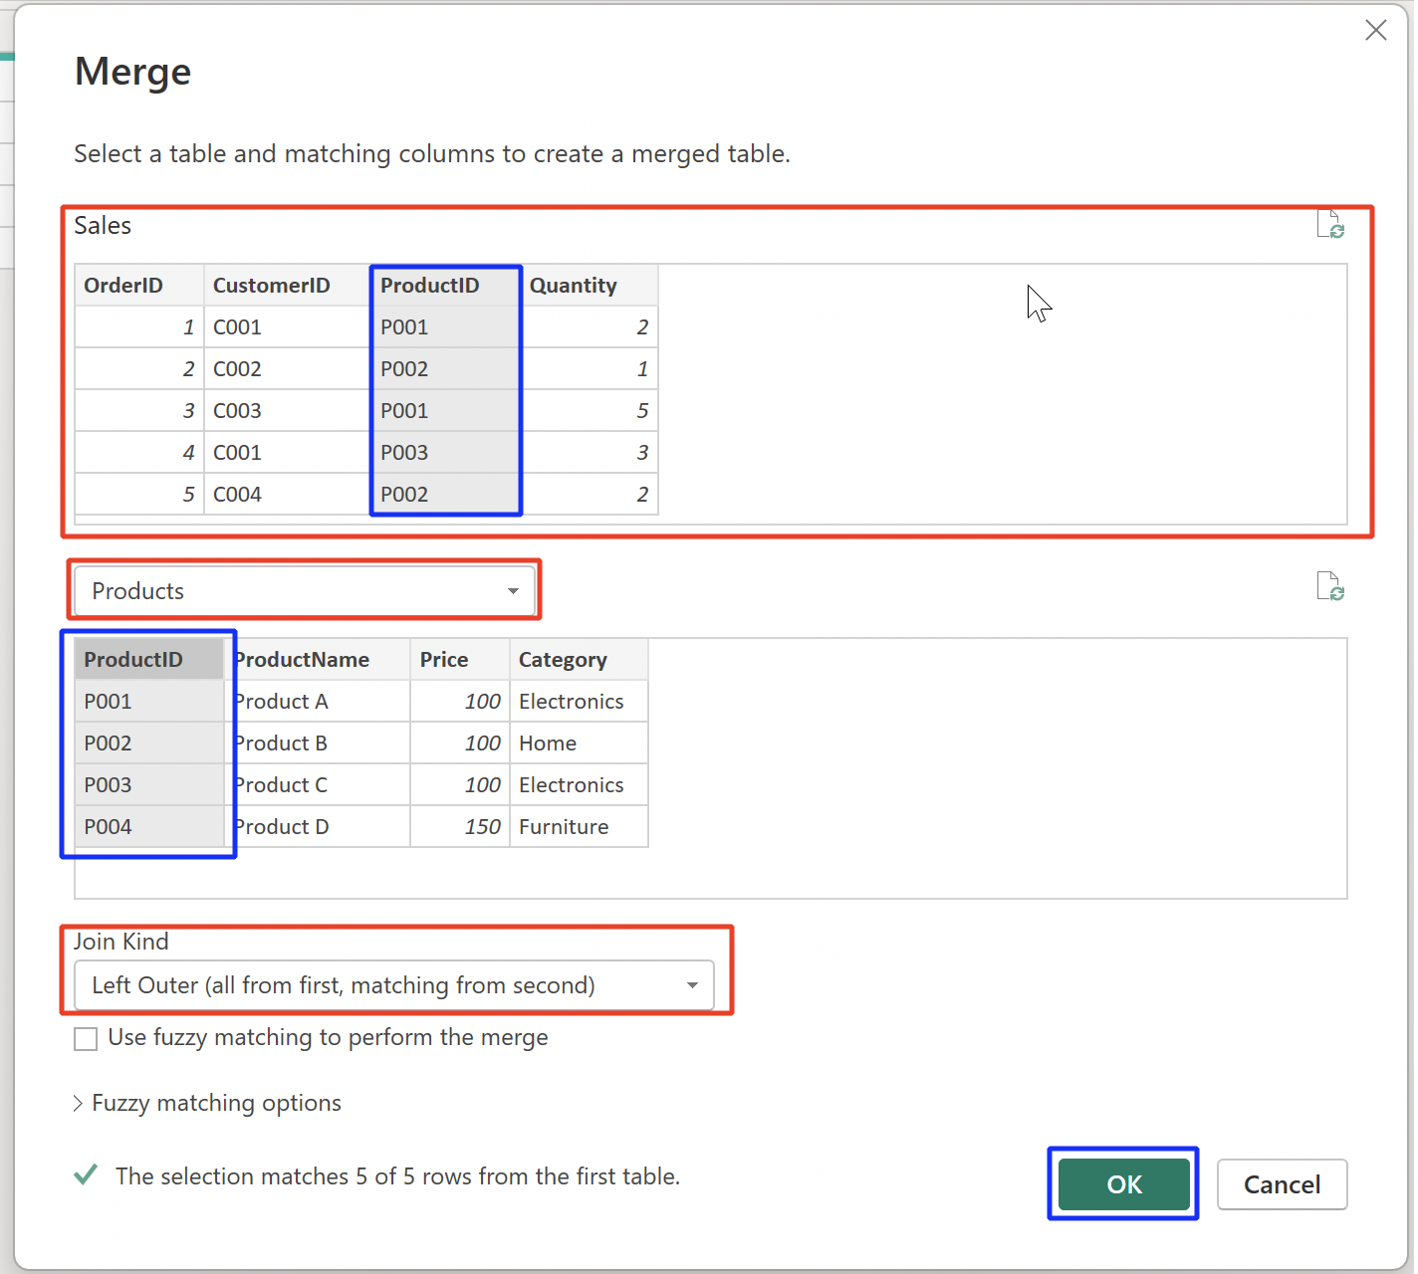
Task: Open the Products table dropdown
Action: (305, 591)
